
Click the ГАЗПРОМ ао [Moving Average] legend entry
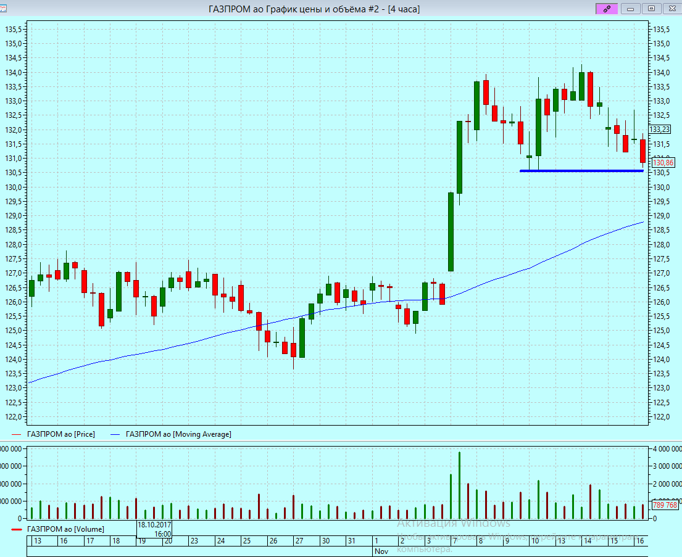[x=171, y=434]
